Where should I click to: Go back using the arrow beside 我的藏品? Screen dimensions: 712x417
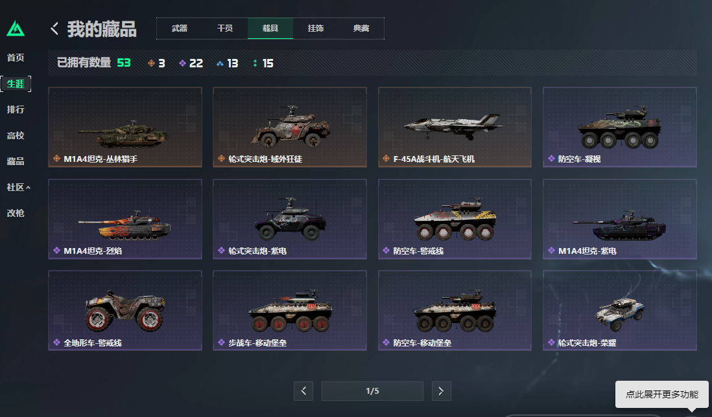pos(54,28)
